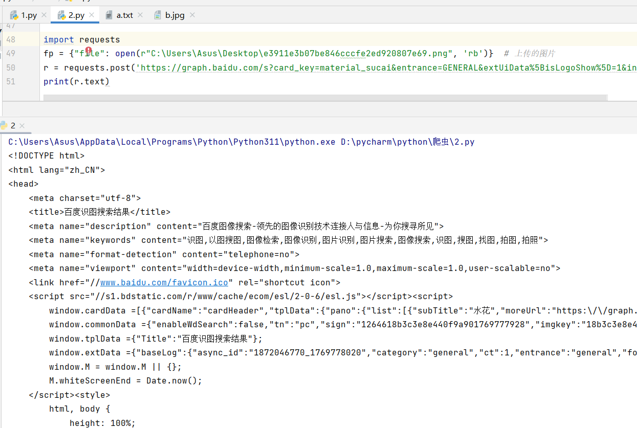
Task: Select the run tab labeled 2
Action: coord(13,125)
